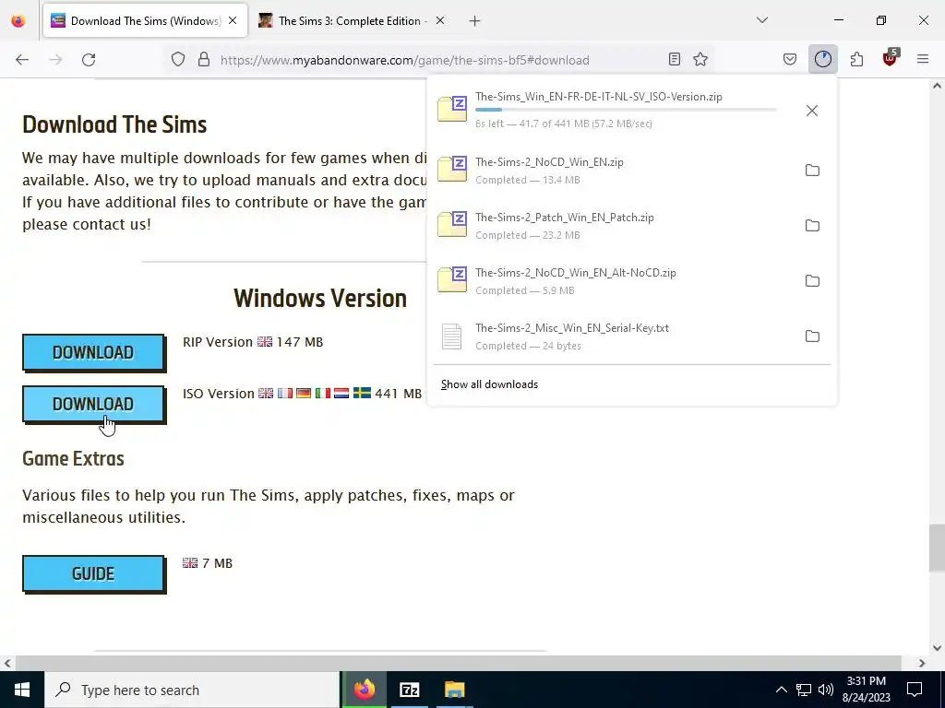Show Serial-Key.txt in its folder
The width and height of the screenshot is (945, 708).
point(812,336)
